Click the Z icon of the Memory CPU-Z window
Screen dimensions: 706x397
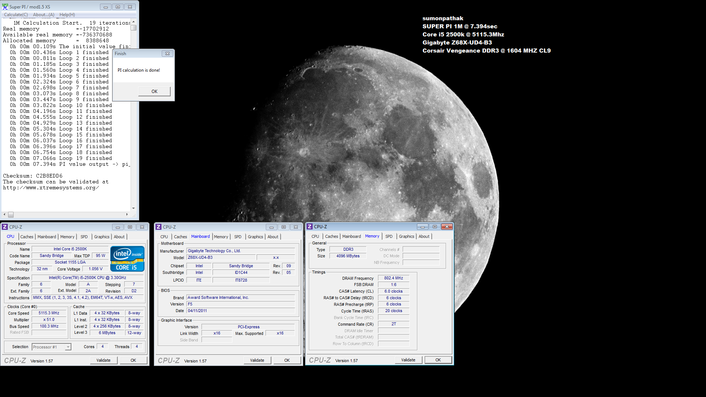(310, 226)
